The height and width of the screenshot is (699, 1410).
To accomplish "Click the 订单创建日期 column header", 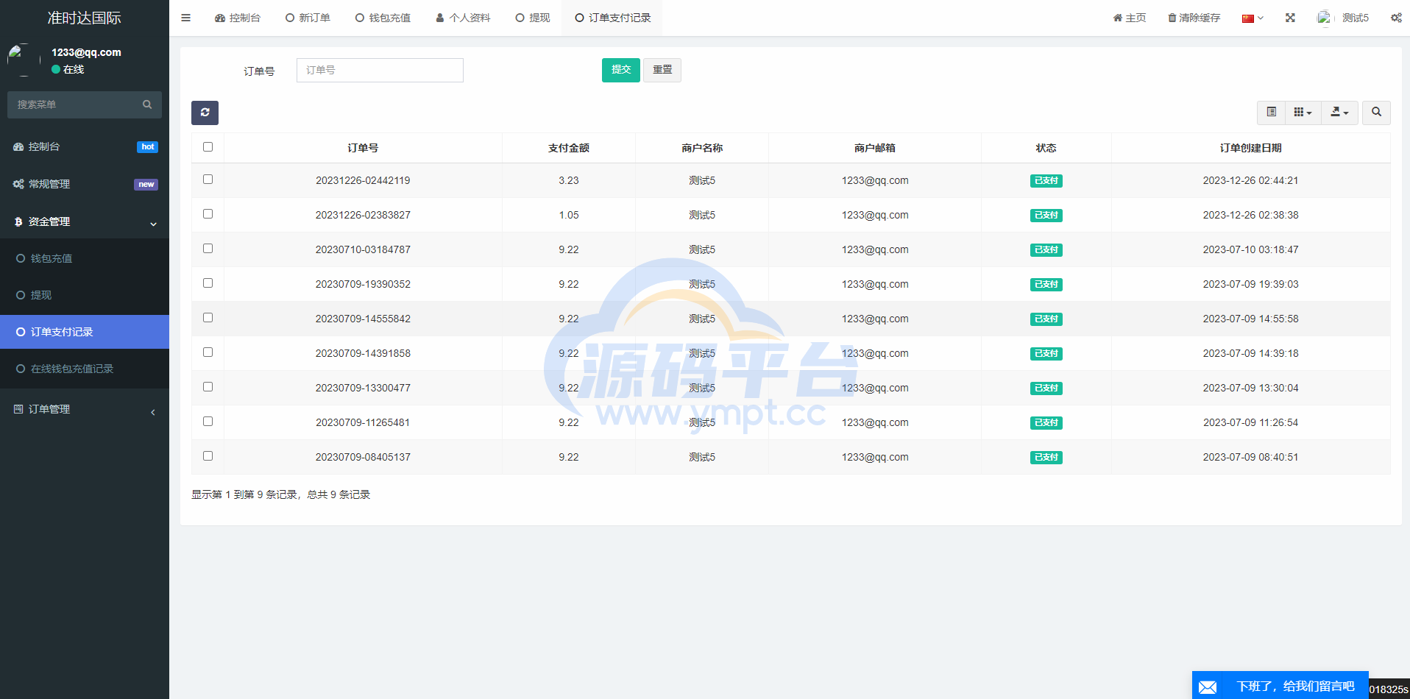I will point(1250,148).
